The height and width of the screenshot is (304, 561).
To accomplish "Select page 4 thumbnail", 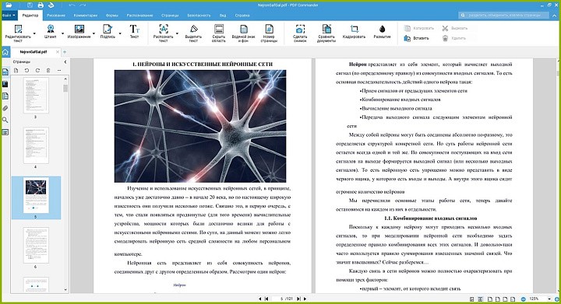I will click(x=36, y=145).
